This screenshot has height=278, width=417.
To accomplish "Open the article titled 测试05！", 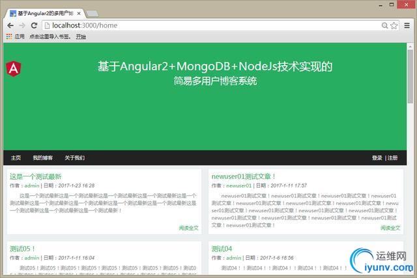I will click(23, 249).
